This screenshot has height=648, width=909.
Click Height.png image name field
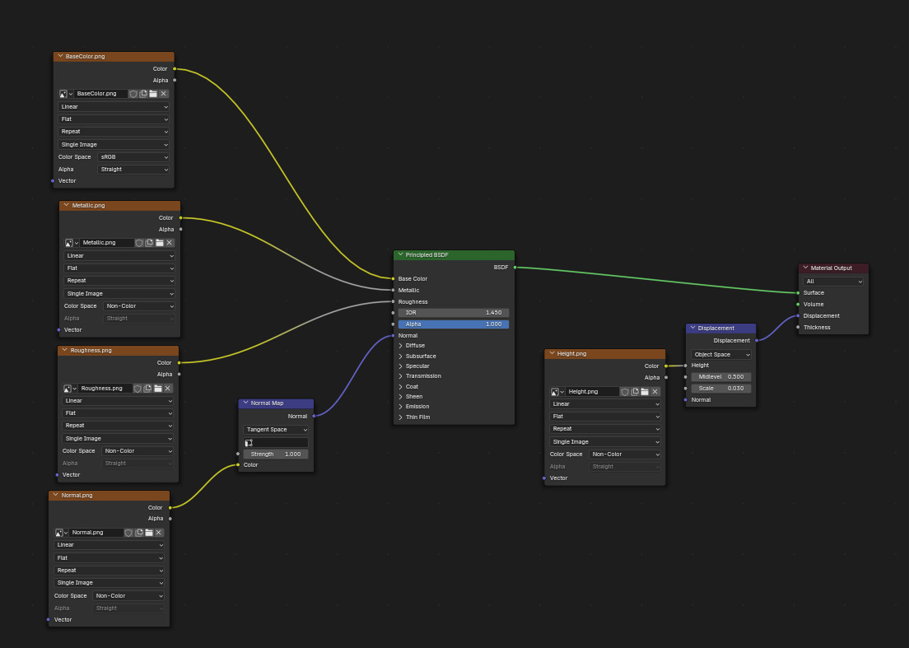click(x=593, y=392)
